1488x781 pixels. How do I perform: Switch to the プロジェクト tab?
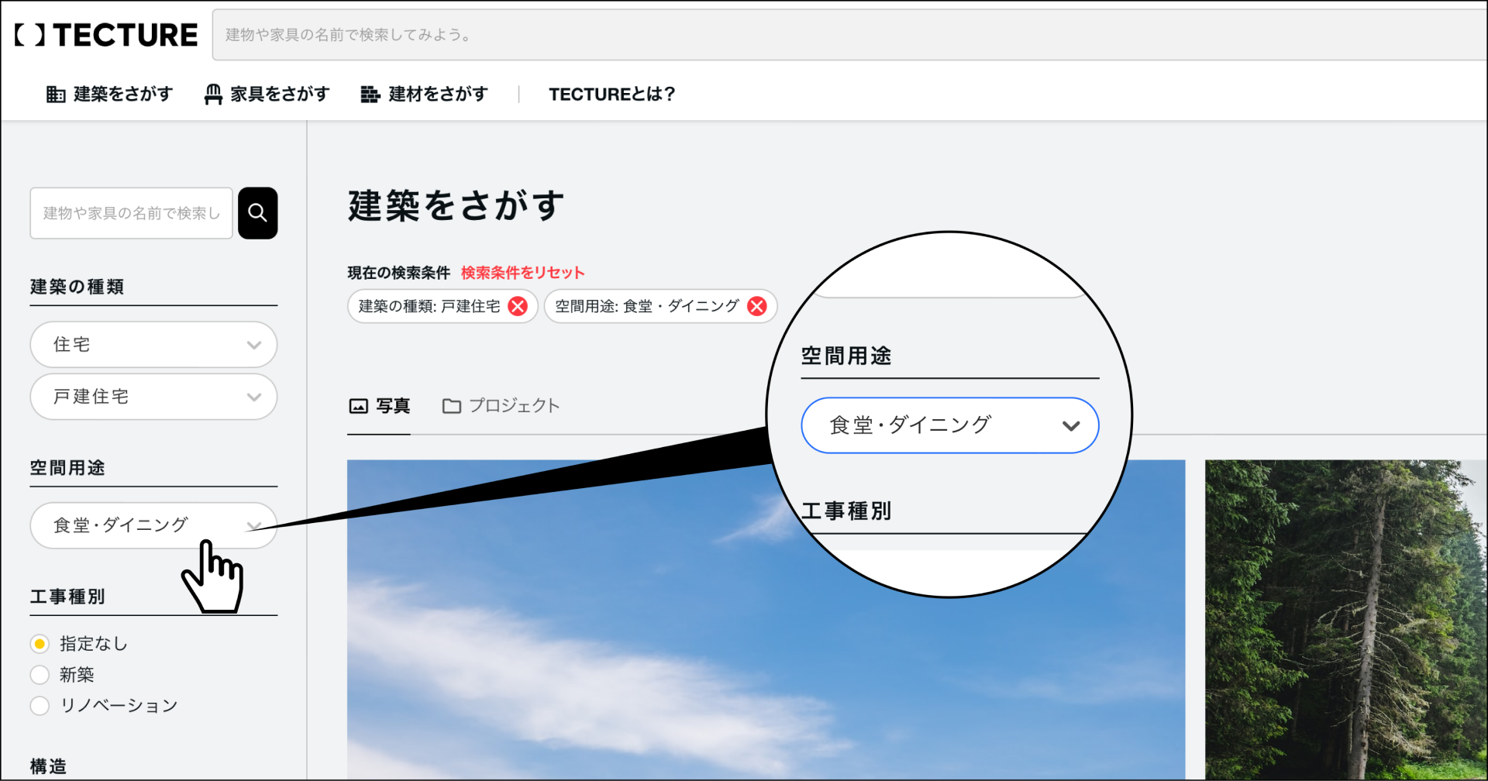[x=513, y=404]
